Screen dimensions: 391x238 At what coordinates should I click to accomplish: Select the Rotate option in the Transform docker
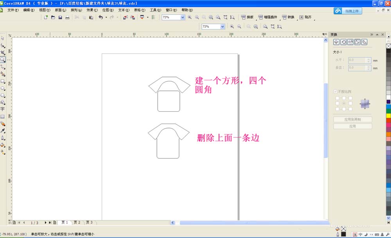coord(344,41)
